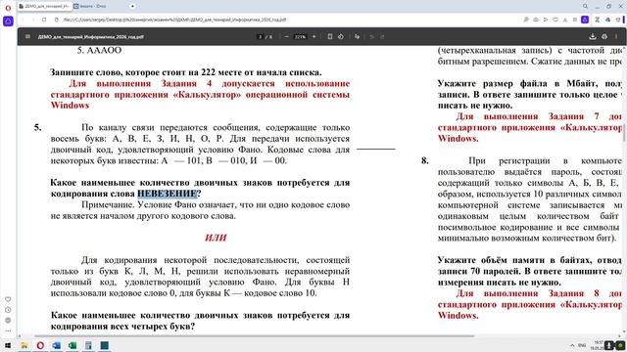Screen dimensions: 627x352
Task: Click the Opera logo menu button
Action: (8, 8)
